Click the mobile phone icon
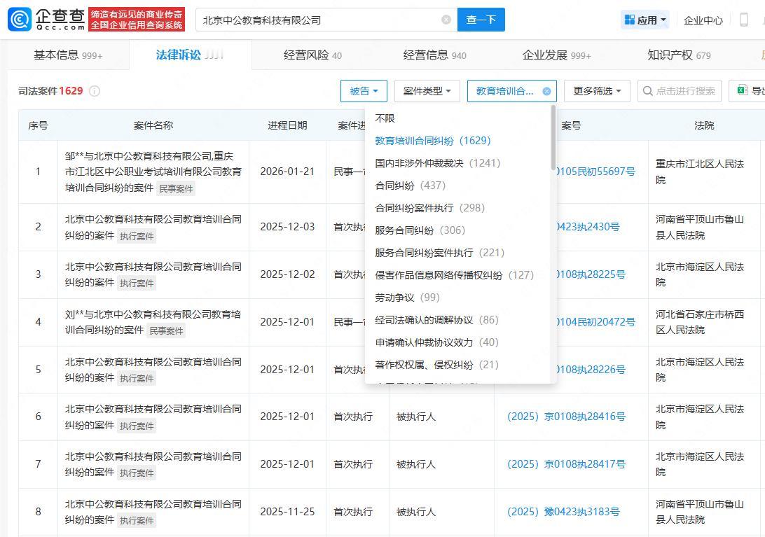Viewport: 765px width, 537px height. 744,20
